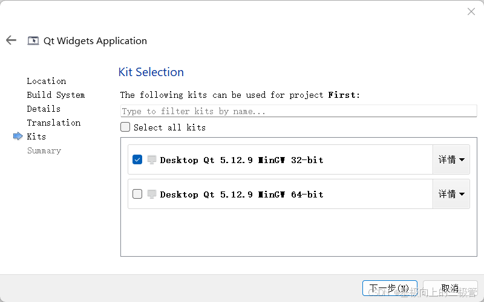Click the 下一步 (Next) button
Screen dimensions: 484x302
tap(390, 289)
